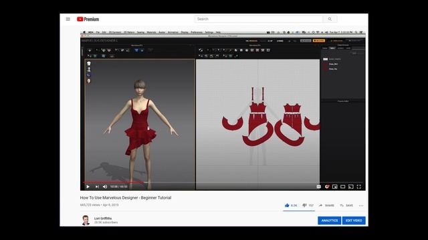Open the Sewing menu
The image size is (428, 240).
point(140,33)
